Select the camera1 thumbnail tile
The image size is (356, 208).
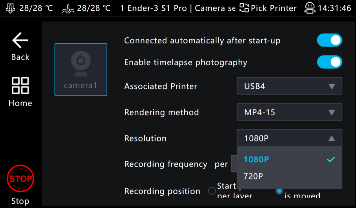click(x=81, y=70)
